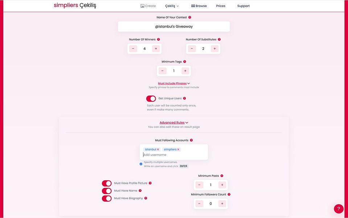
Task: Show help for Minimum Posts
Action: [222, 176]
